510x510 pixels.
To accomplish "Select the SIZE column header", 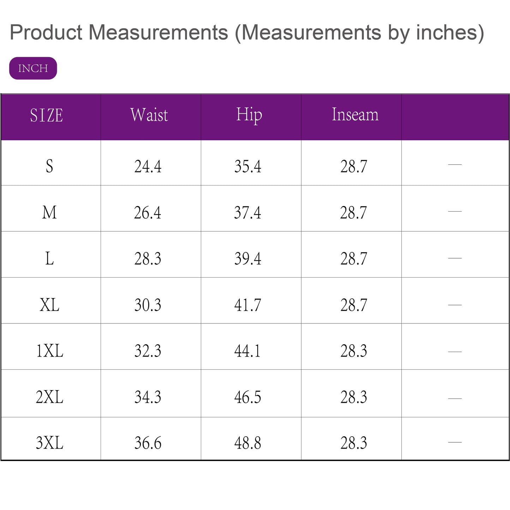I will pyautogui.click(x=47, y=116).
